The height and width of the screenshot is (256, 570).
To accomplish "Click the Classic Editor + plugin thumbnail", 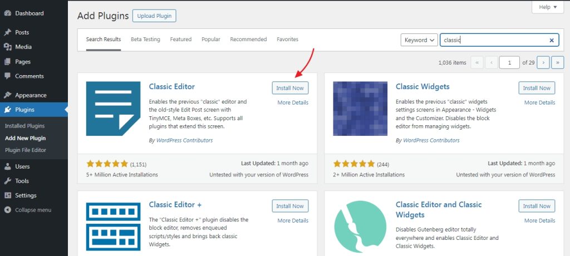I will coord(113,226).
